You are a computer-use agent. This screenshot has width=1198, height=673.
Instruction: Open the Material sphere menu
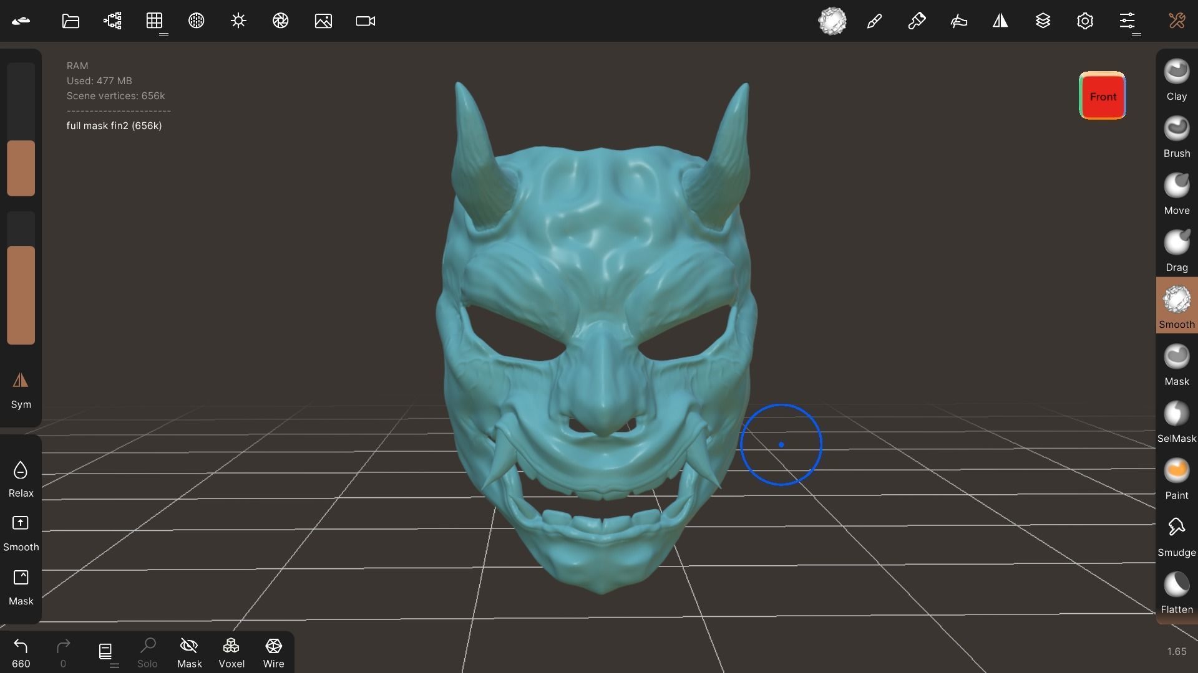pos(197,21)
